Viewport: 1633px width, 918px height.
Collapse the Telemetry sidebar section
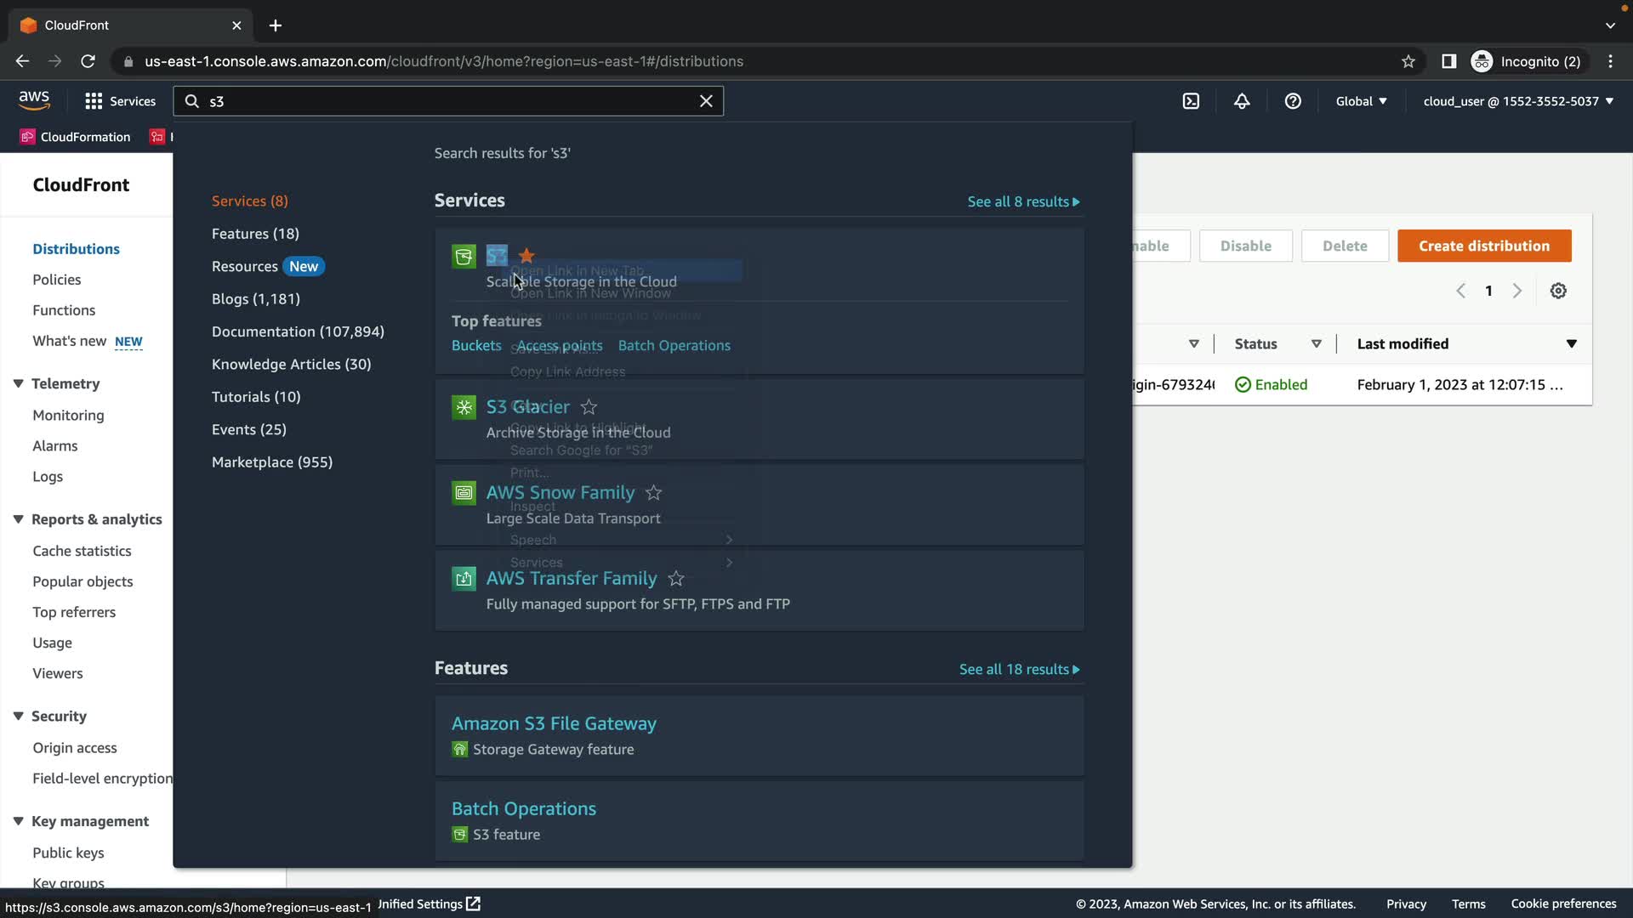point(18,384)
